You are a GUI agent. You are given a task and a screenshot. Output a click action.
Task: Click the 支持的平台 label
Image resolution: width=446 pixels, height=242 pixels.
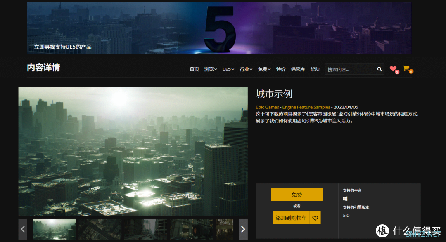352,190
